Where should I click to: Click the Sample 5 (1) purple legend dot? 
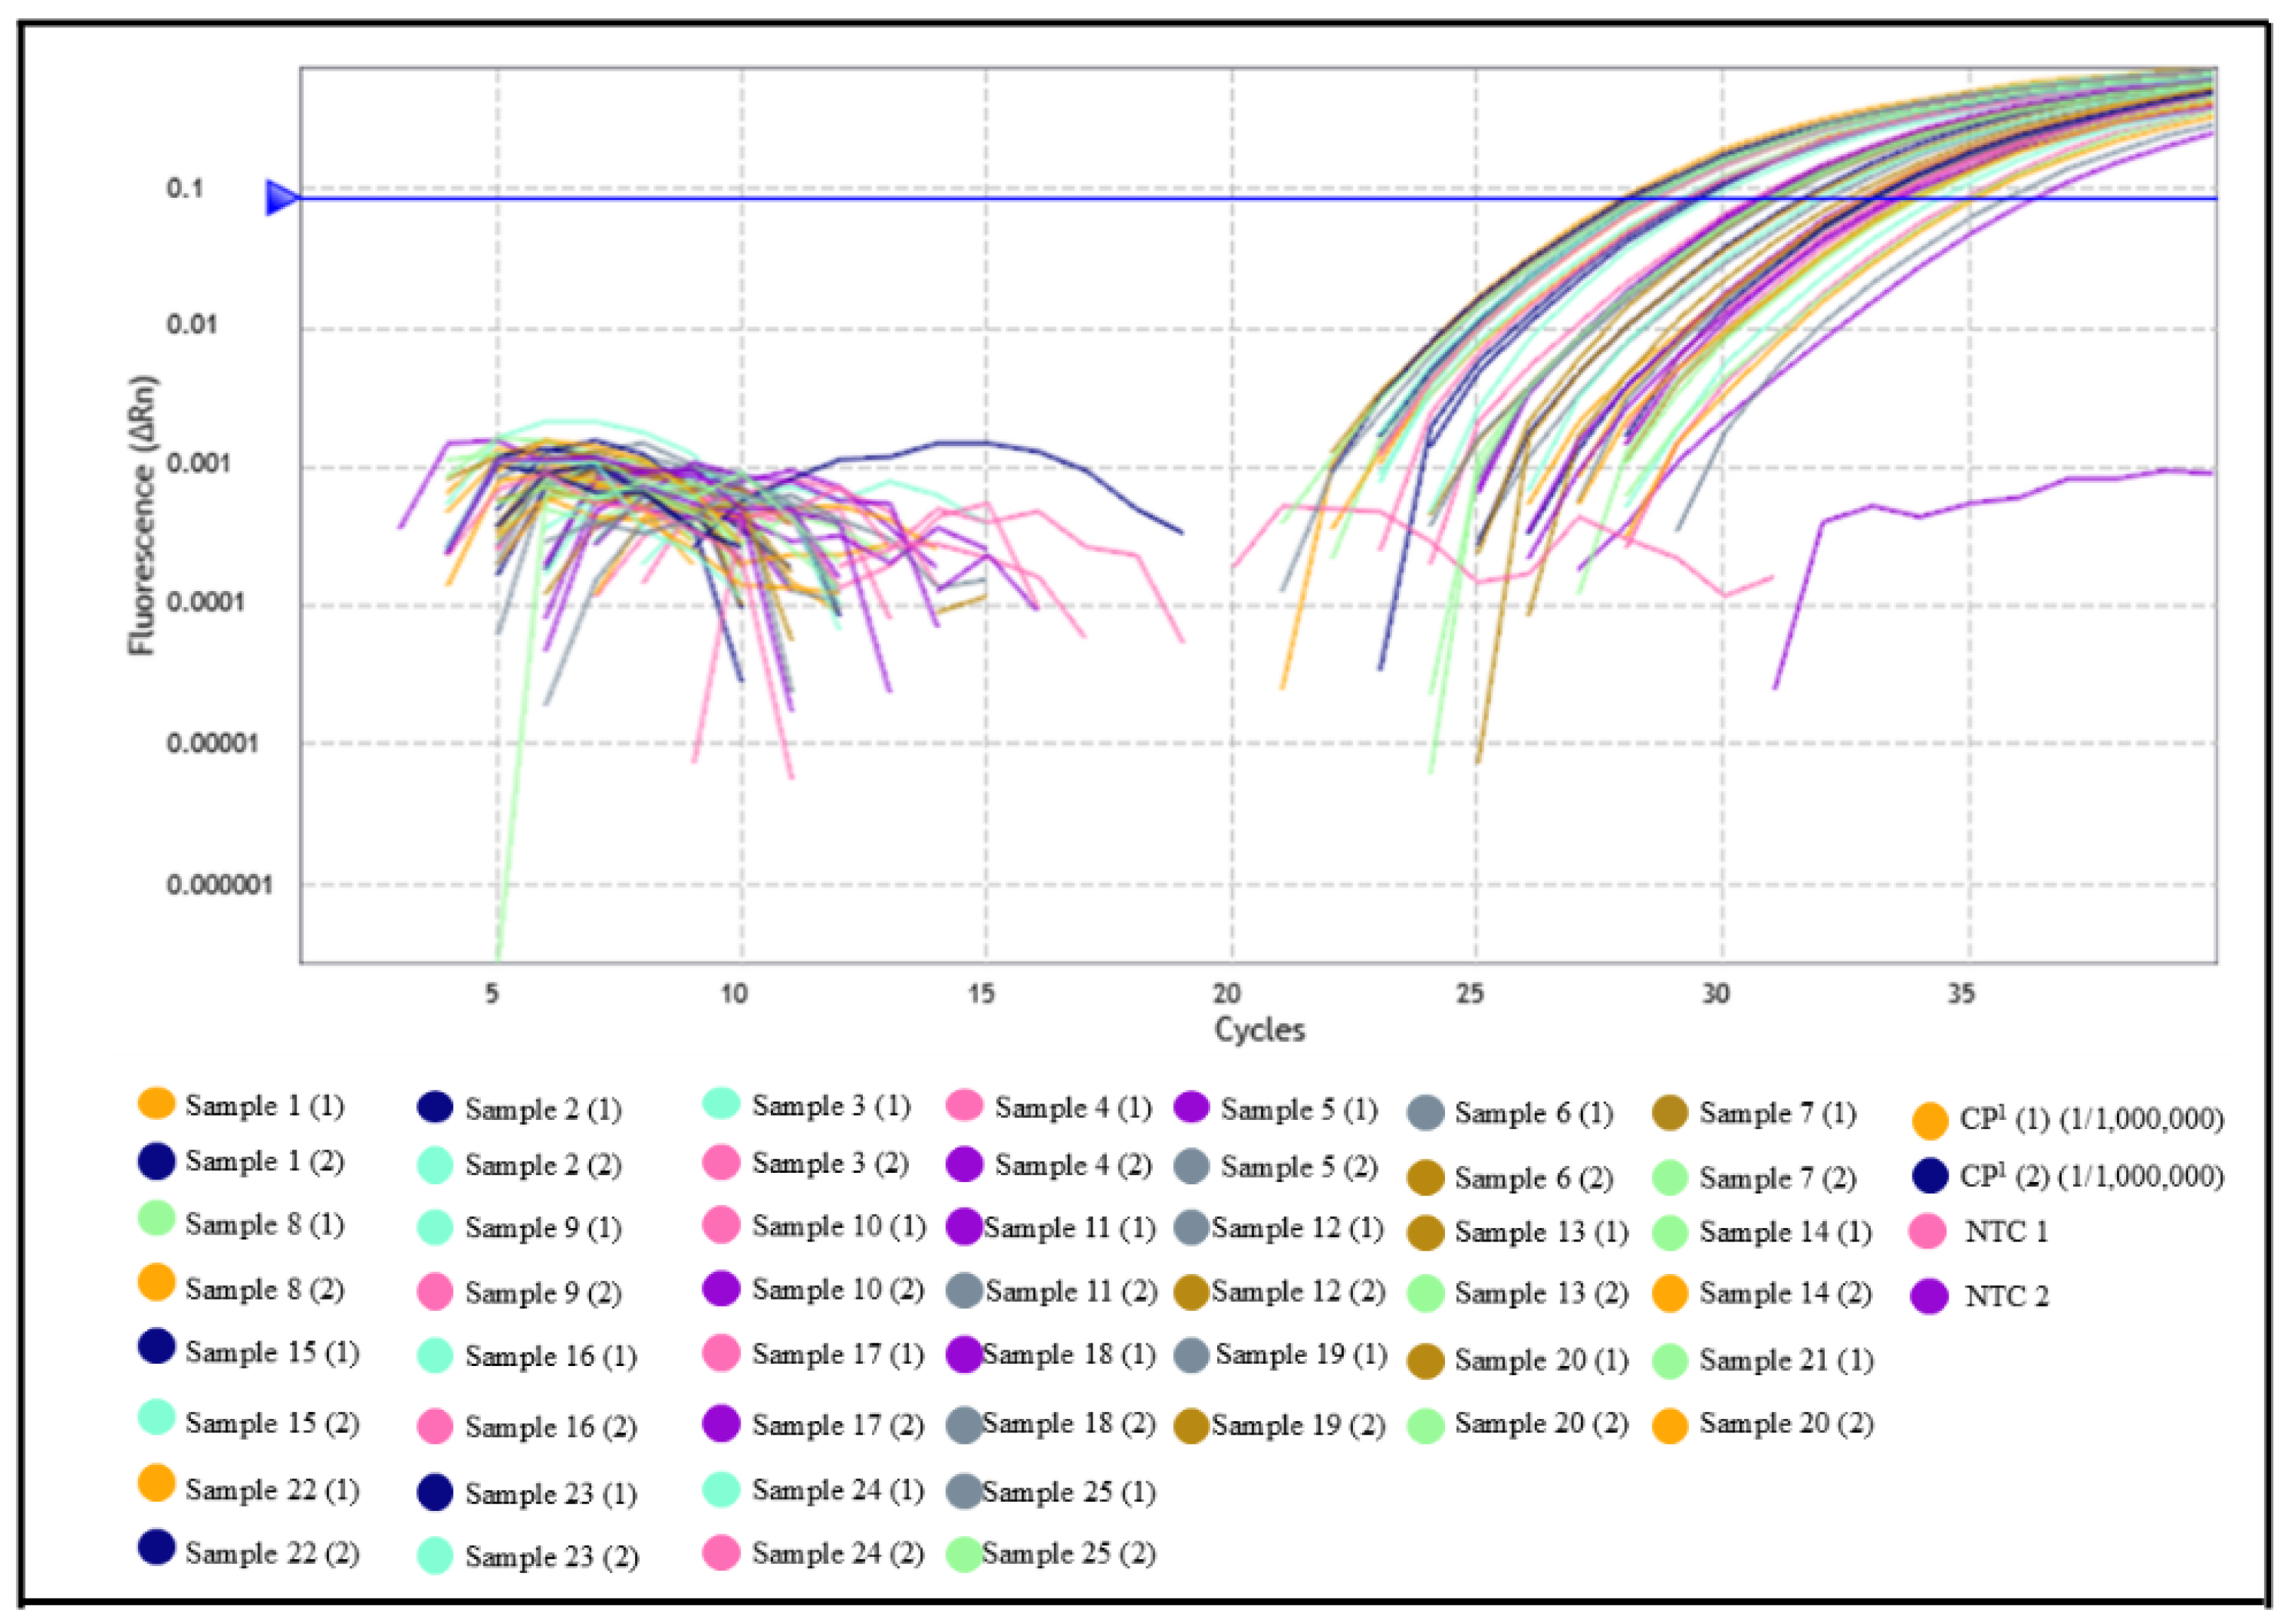tap(1192, 1108)
